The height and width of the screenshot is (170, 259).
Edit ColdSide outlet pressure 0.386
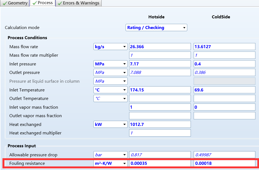[224, 73]
